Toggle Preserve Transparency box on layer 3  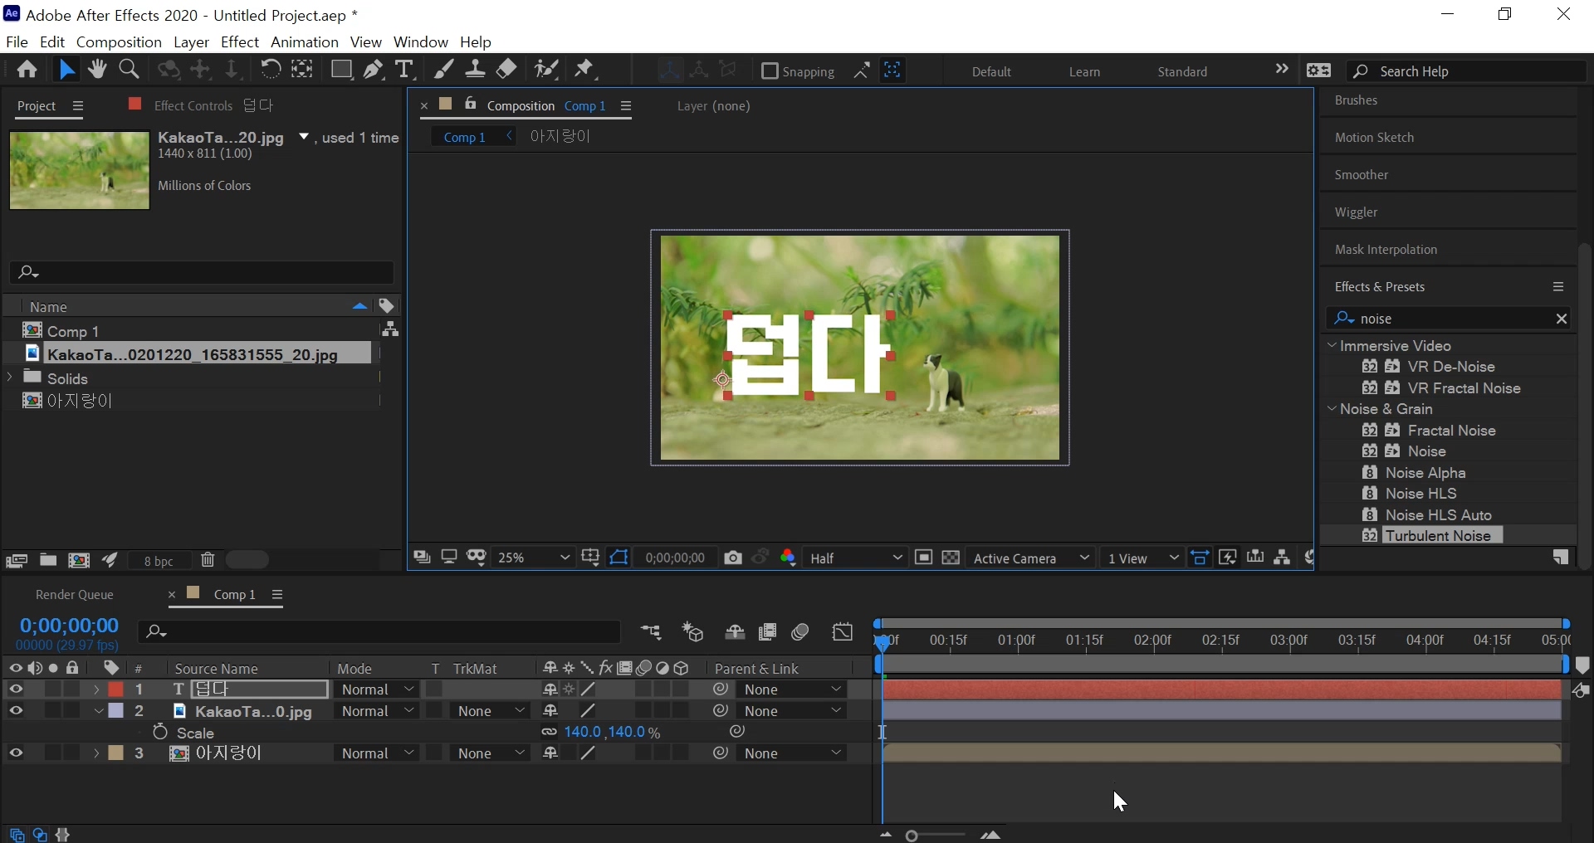point(434,753)
